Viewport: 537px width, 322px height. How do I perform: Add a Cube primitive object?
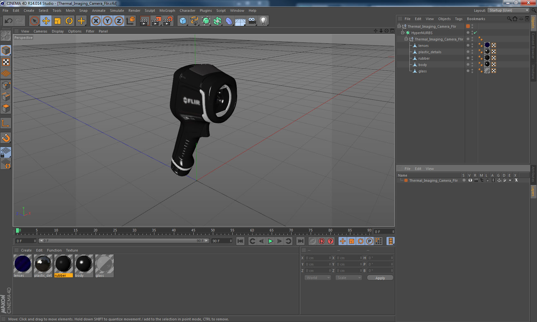183,21
